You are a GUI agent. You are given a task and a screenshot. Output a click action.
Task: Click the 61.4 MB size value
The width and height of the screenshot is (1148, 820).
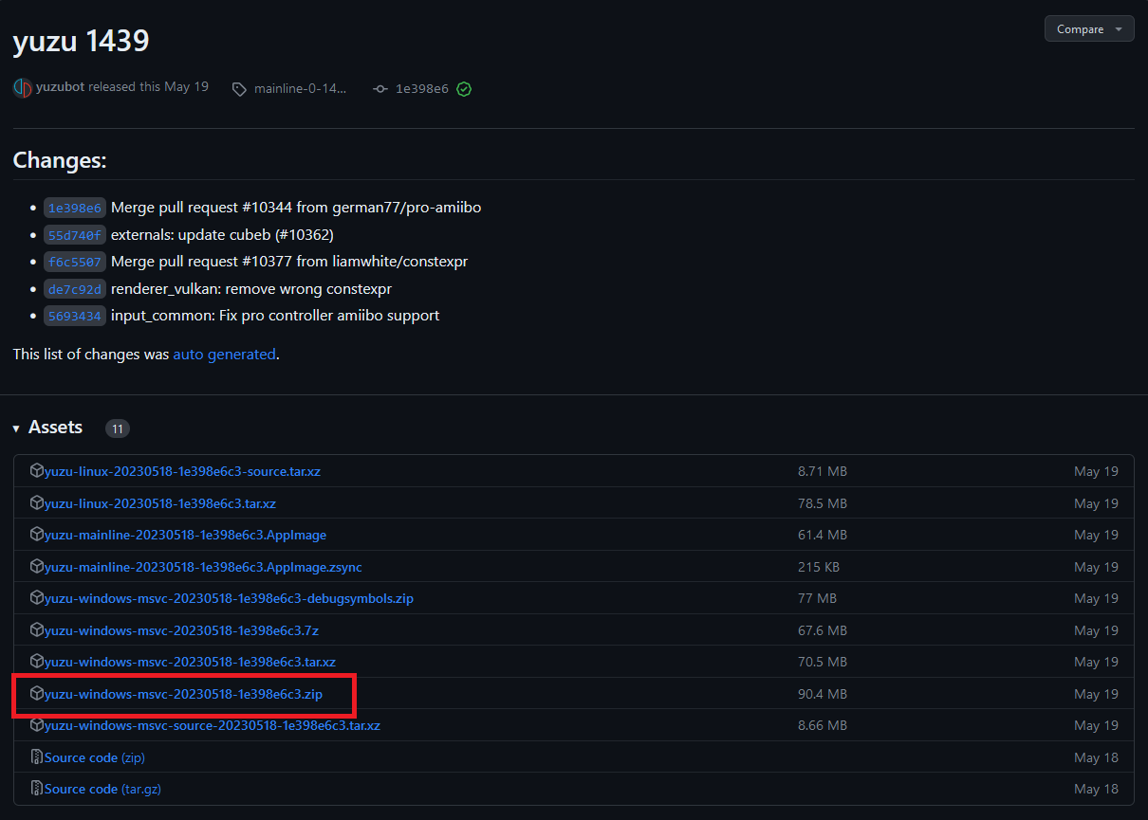(x=823, y=535)
